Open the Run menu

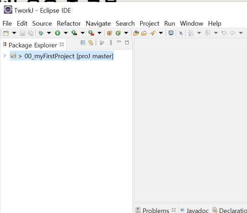[x=170, y=24]
